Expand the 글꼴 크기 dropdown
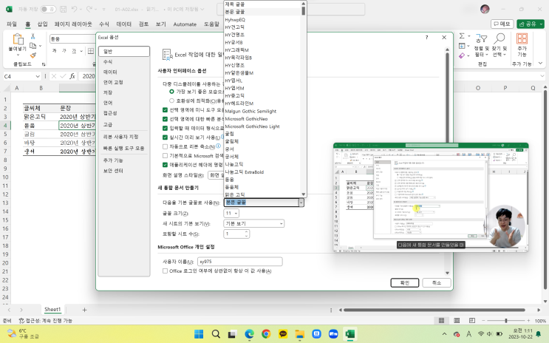The image size is (549, 343). [236, 213]
